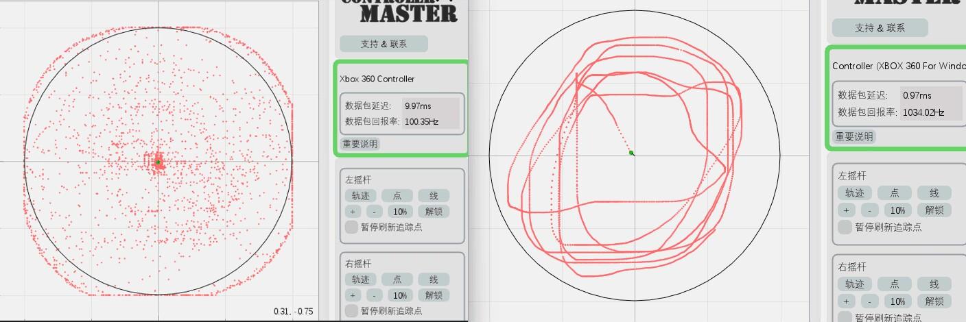Click the + icon for 左摇杆, right window

coord(847,210)
